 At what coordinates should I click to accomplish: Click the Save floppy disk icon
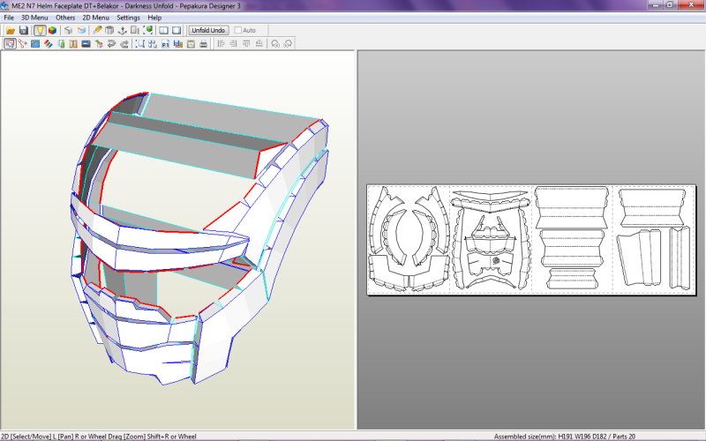coord(24,30)
